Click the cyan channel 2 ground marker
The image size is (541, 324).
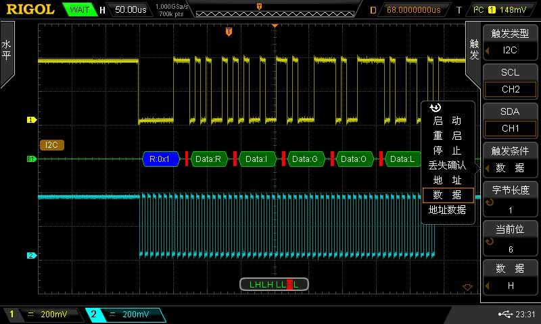30,256
